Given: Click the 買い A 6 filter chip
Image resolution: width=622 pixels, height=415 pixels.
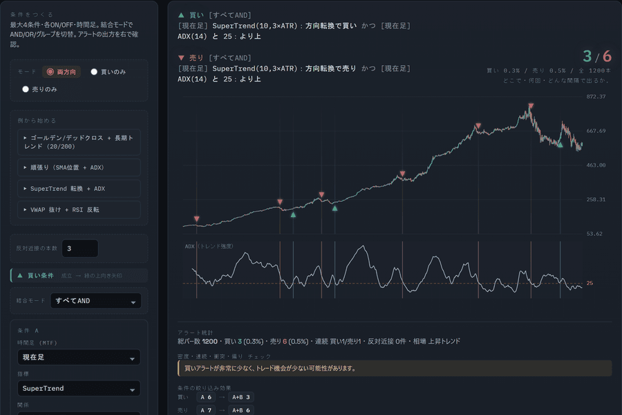Looking at the screenshot, I should click(206, 397).
